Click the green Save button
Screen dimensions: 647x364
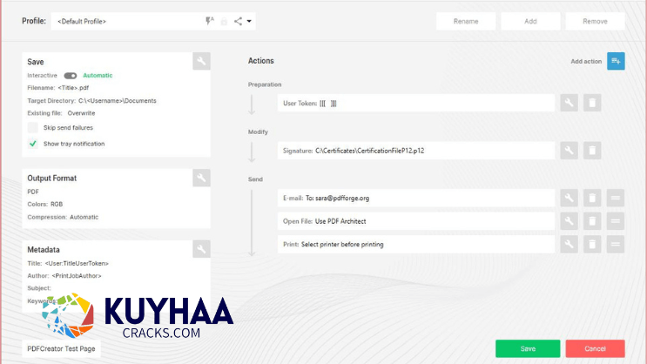click(528, 348)
